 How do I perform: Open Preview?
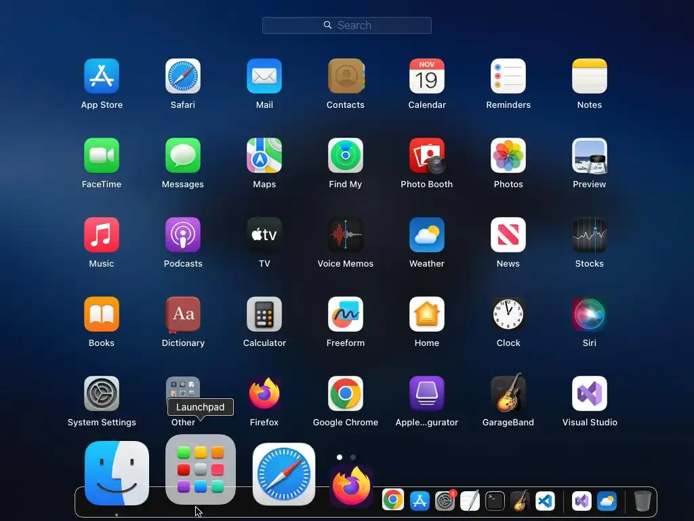(x=590, y=155)
